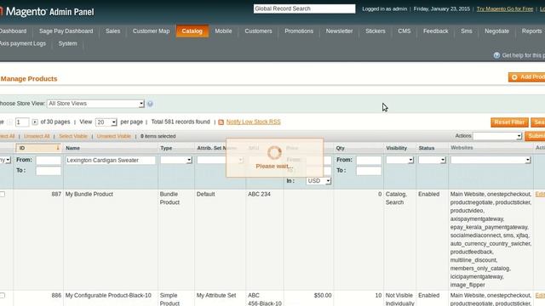Open the CMS menu
Viewport: 545px width, 306px height.
[x=404, y=31]
